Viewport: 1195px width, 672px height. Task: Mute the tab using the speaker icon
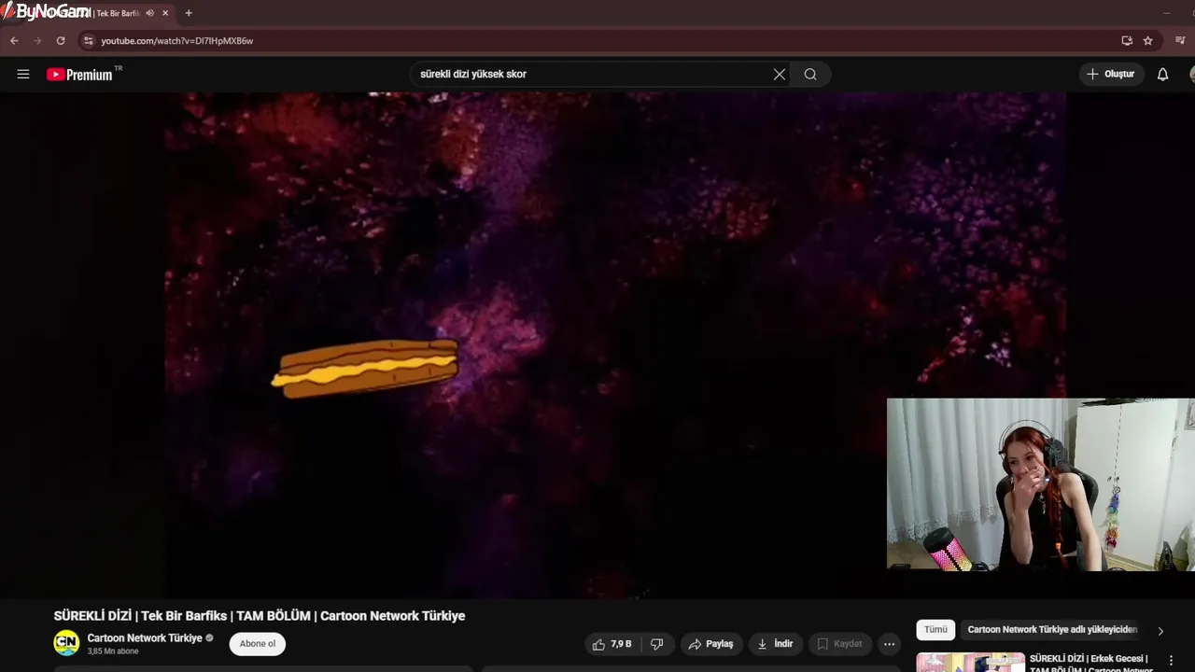coord(149,13)
